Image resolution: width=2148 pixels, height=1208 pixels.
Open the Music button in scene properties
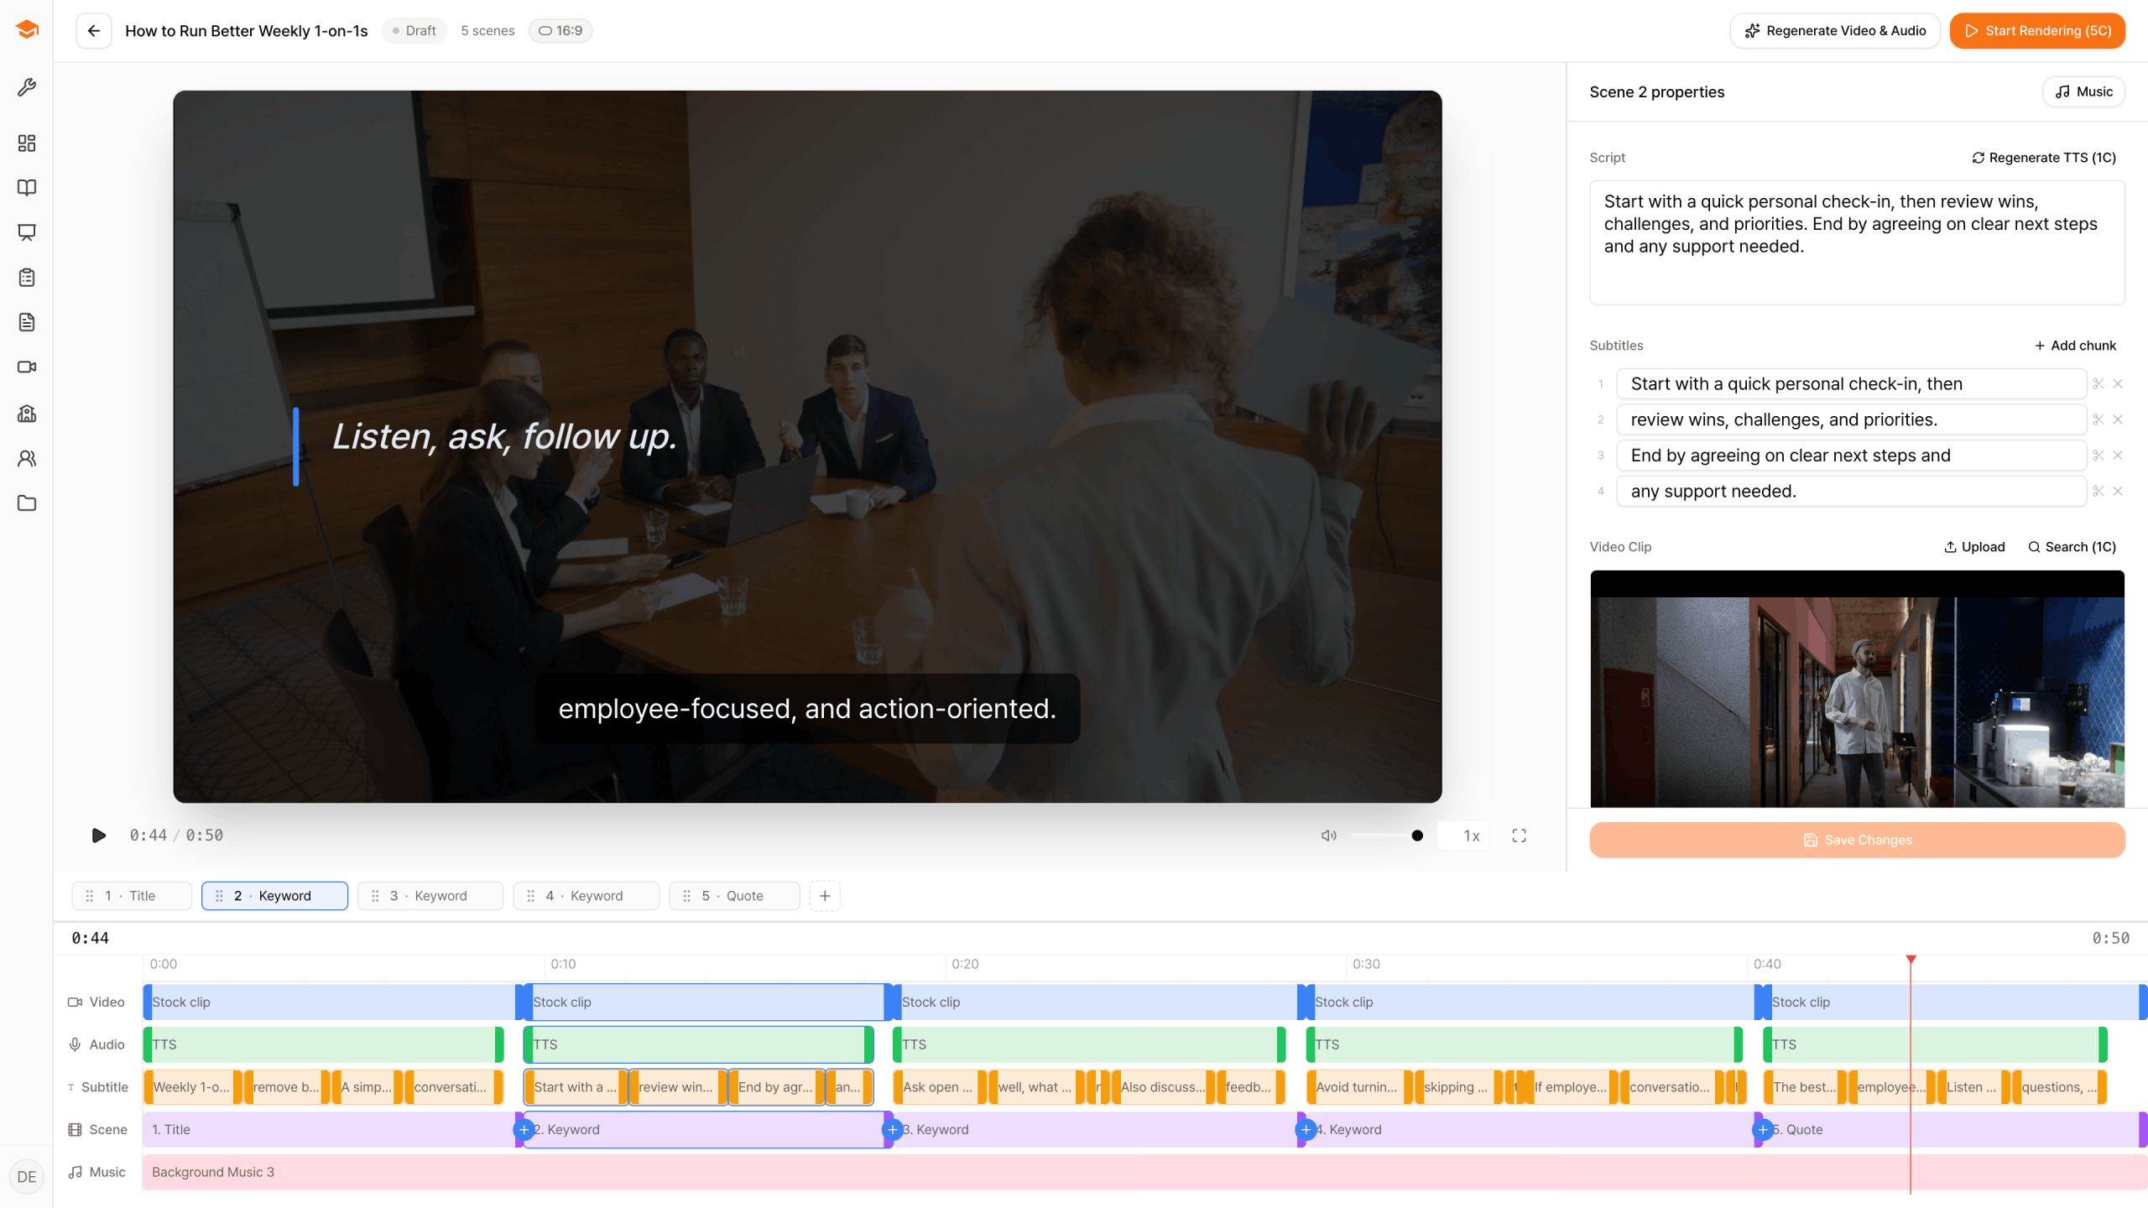click(x=2083, y=92)
